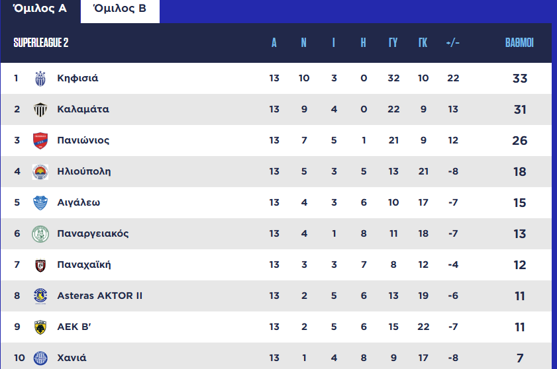
Task: Click Καλαμάτα's 31 points value
Action: pos(520,109)
